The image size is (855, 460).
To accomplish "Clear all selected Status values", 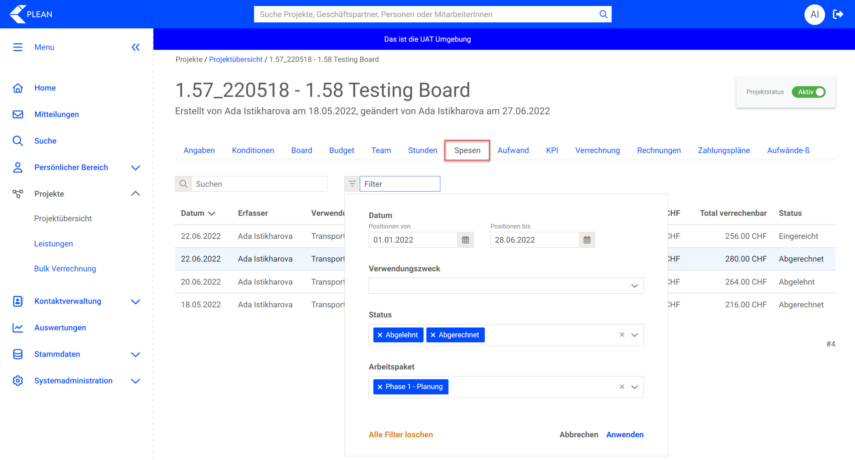I will tap(622, 334).
